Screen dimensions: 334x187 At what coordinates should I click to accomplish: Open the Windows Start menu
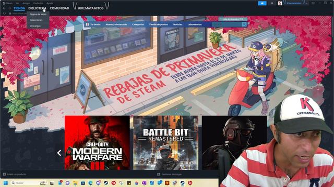click(6, 183)
